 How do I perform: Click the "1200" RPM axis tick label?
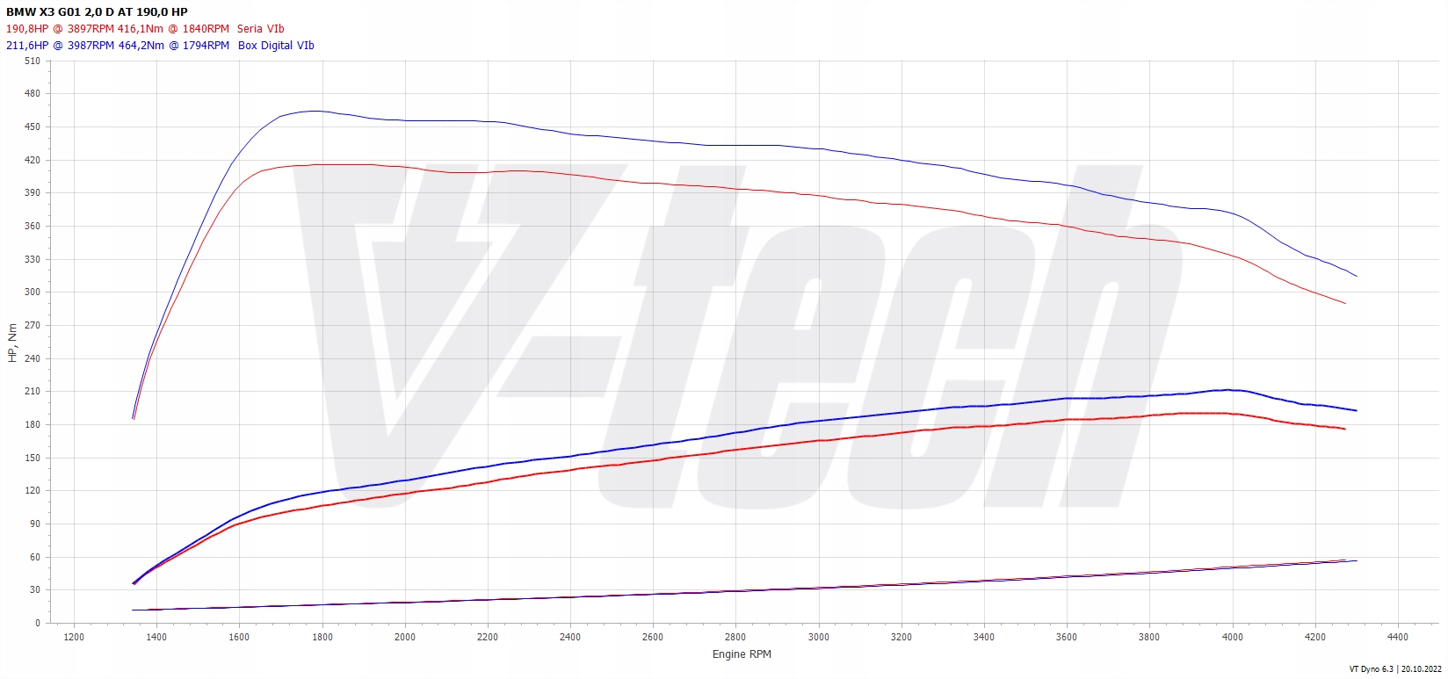coord(74,637)
